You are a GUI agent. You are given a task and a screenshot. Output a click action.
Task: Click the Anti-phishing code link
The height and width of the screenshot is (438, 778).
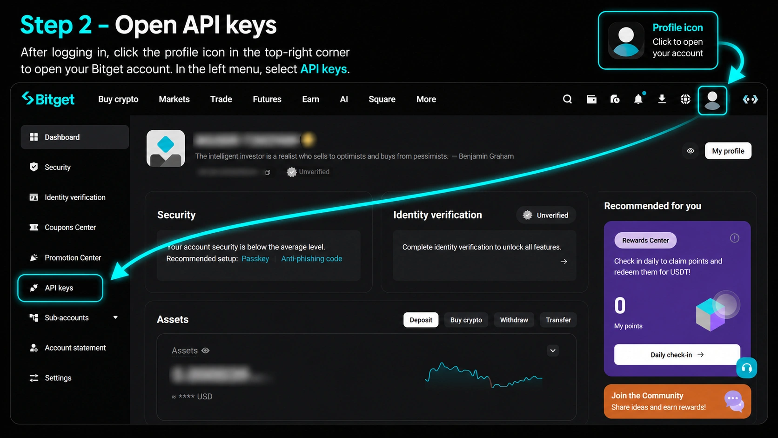[312, 259]
